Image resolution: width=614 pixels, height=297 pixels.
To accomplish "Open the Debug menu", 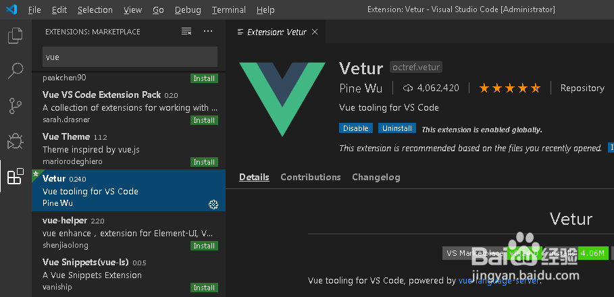I will [188, 9].
